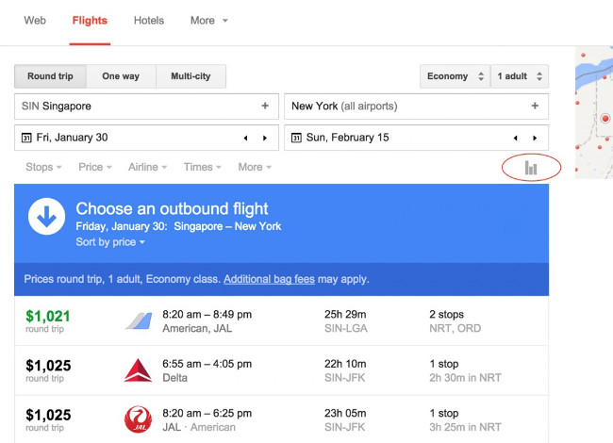Click the blue down-arrow circle icon
This screenshot has width=613, height=443.
46,217
